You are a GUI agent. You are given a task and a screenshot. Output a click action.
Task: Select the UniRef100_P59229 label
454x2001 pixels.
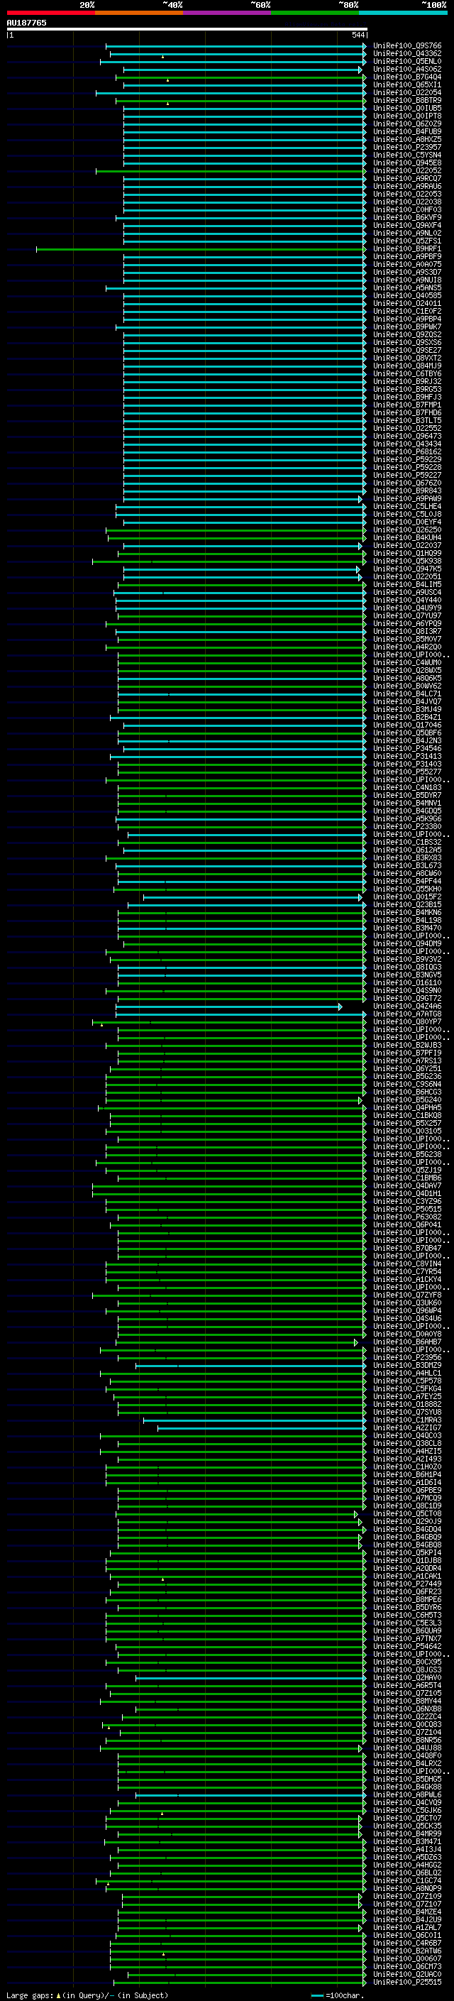click(406, 460)
